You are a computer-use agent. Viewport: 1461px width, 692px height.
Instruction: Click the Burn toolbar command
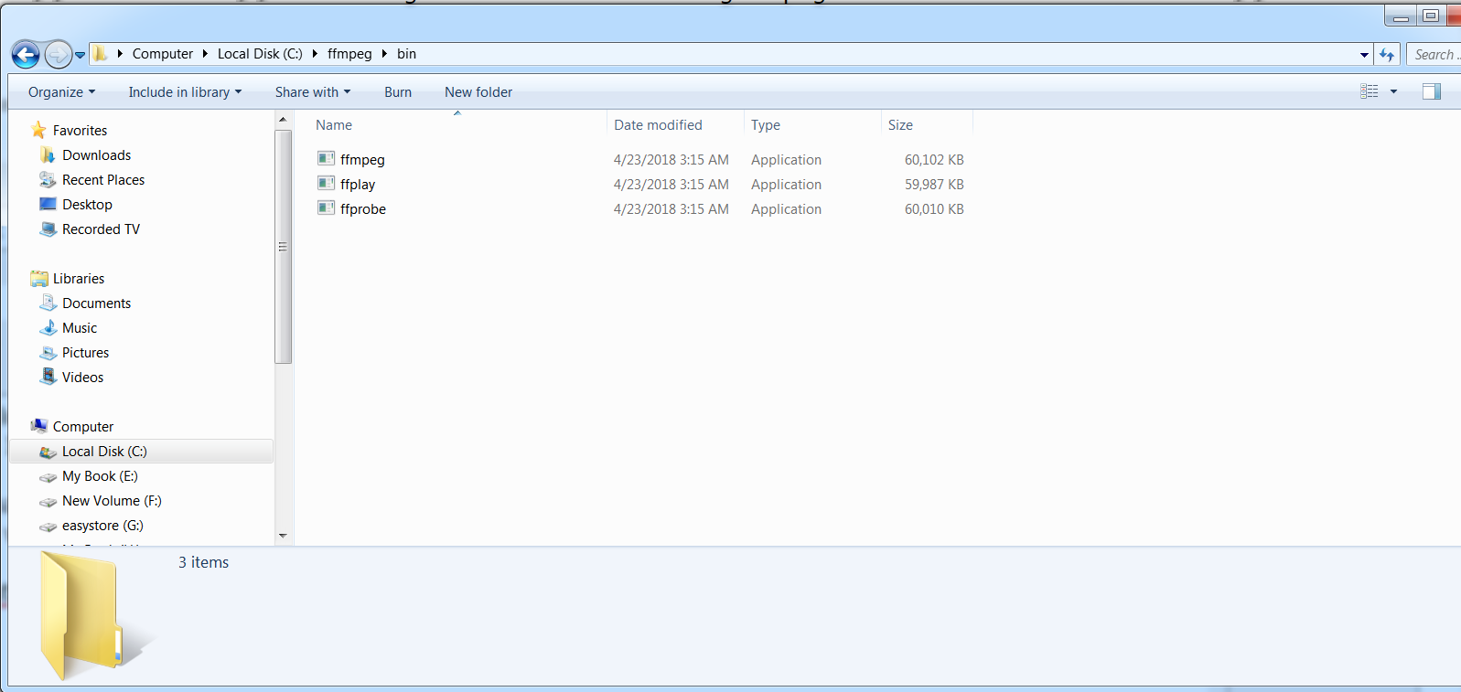(x=398, y=92)
